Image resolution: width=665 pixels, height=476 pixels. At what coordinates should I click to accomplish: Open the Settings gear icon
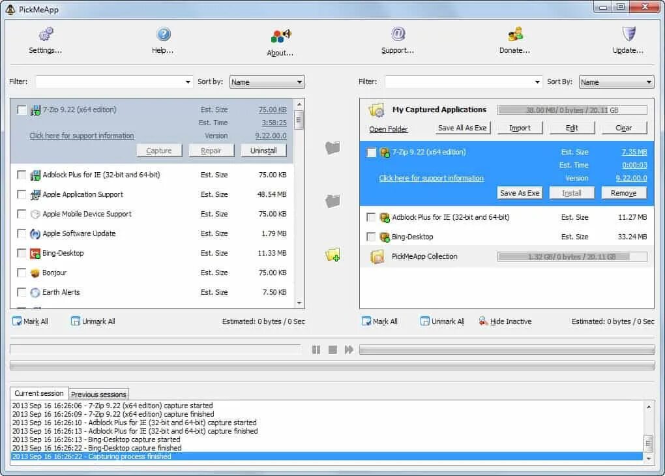pyautogui.click(x=46, y=34)
